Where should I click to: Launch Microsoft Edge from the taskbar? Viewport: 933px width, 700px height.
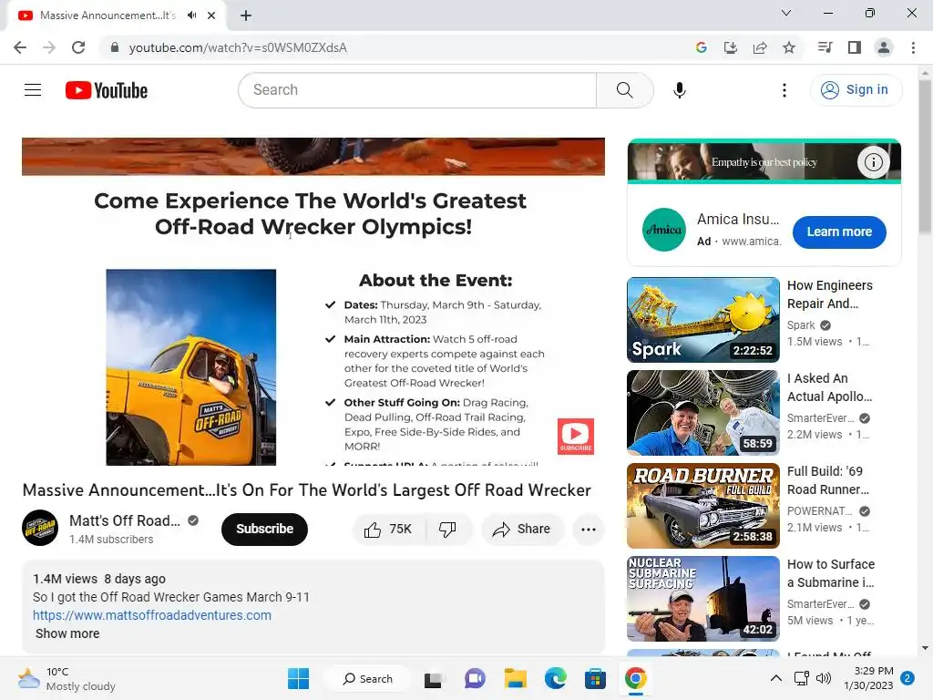tap(555, 678)
